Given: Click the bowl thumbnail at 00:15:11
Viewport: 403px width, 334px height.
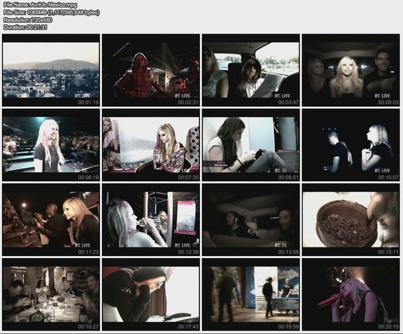Looking at the screenshot, I should [x=351, y=220].
